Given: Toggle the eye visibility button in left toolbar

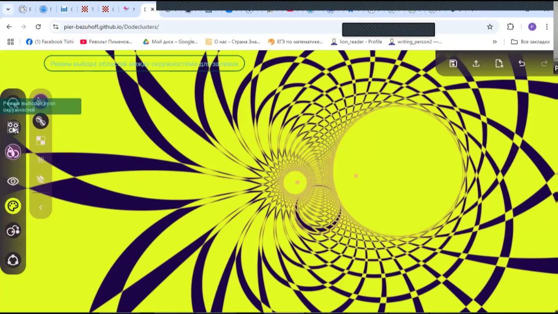Looking at the screenshot, I should [13, 182].
